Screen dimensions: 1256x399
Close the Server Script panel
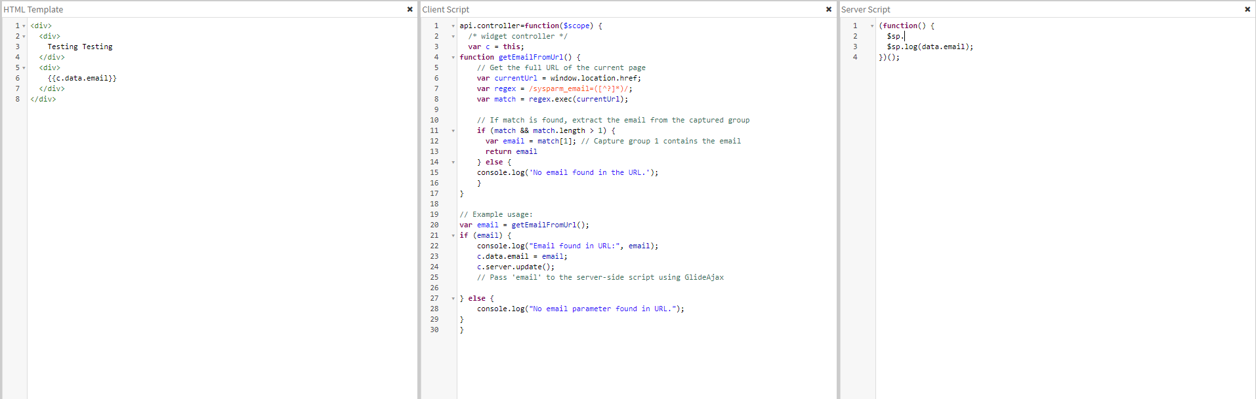[1247, 9]
